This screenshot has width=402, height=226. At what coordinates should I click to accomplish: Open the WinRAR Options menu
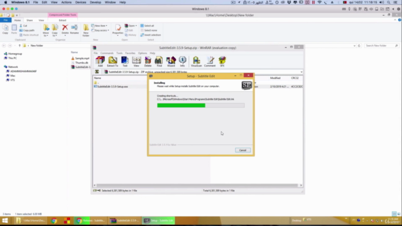point(143,53)
